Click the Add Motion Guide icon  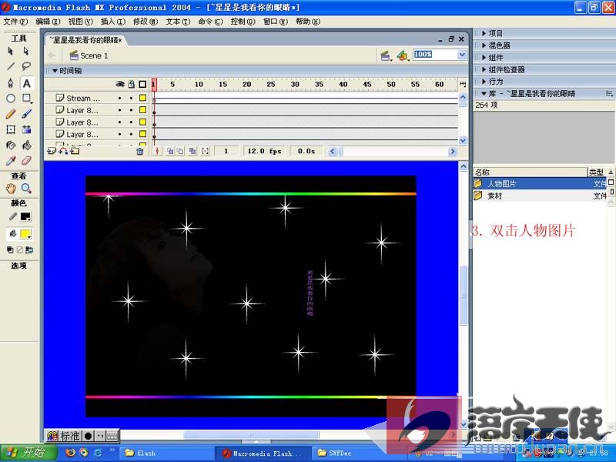(x=63, y=151)
